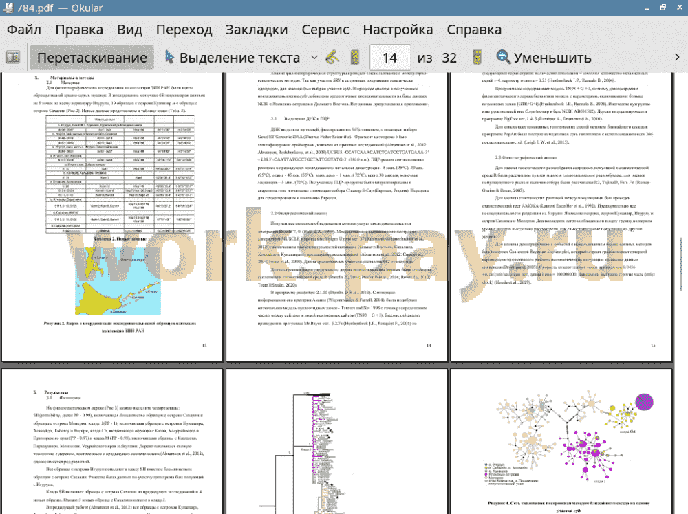
Task: Open the Переход menu
Action: (x=184, y=30)
